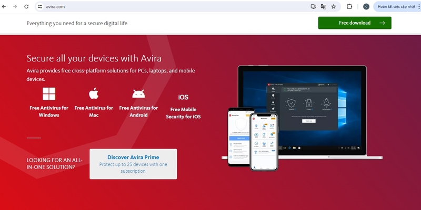Open the Chrome profile avatar
Viewport: 421px width, 210px height.
tap(366, 7)
